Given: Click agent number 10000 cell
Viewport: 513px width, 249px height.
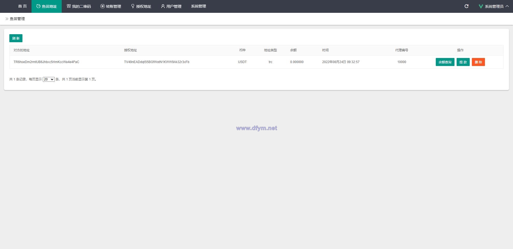Looking at the screenshot, I should (402, 62).
